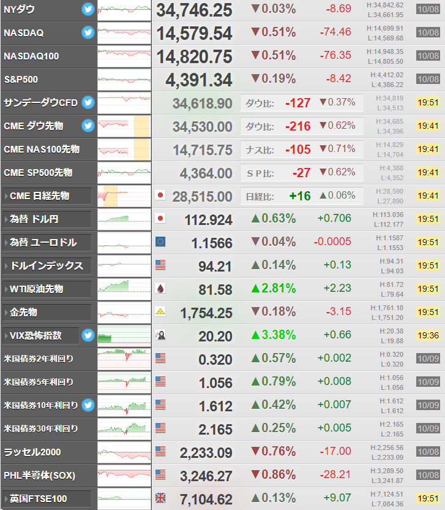
Task: Open the NYダウ mini chart
Action: tap(124, 10)
